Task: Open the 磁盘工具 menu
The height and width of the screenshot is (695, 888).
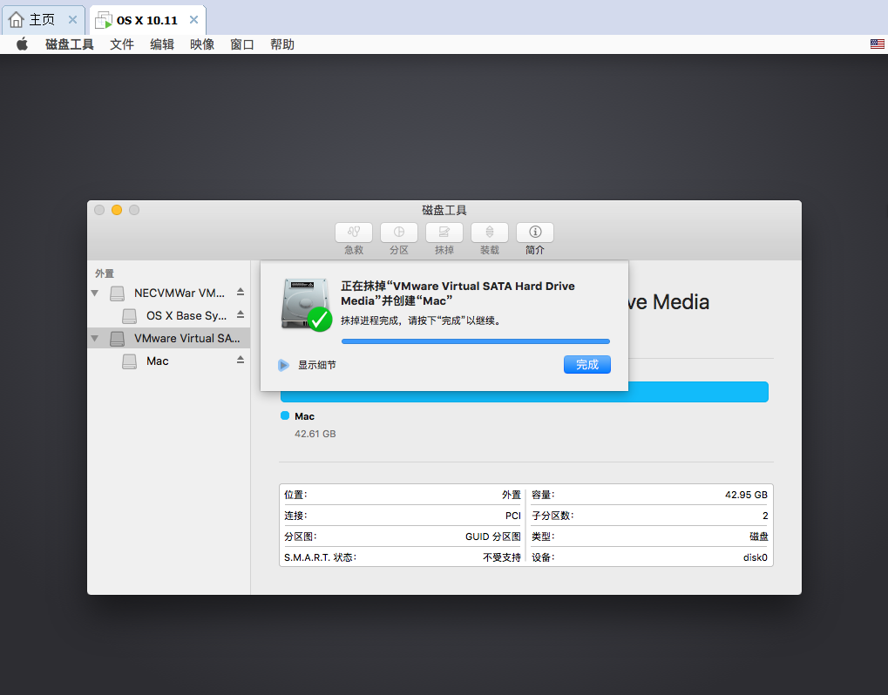Action: [x=69, y=44]
